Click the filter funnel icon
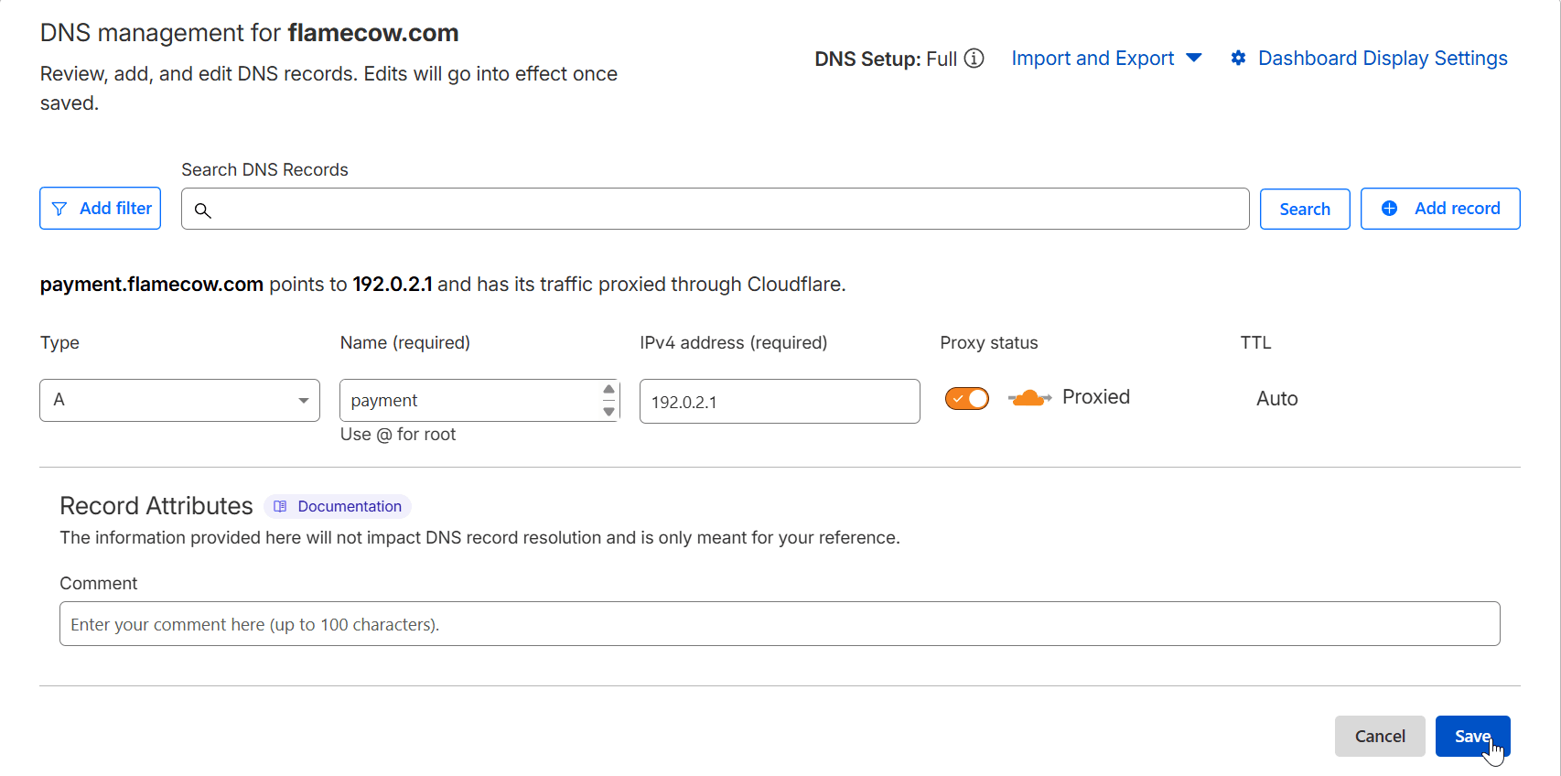Screen dimensions: 1561x776 coord(59,209)
